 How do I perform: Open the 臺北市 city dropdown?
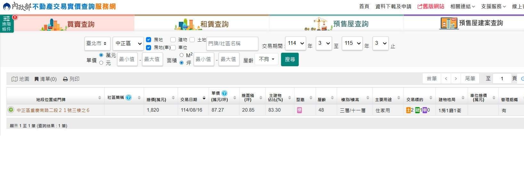point(97,43)
